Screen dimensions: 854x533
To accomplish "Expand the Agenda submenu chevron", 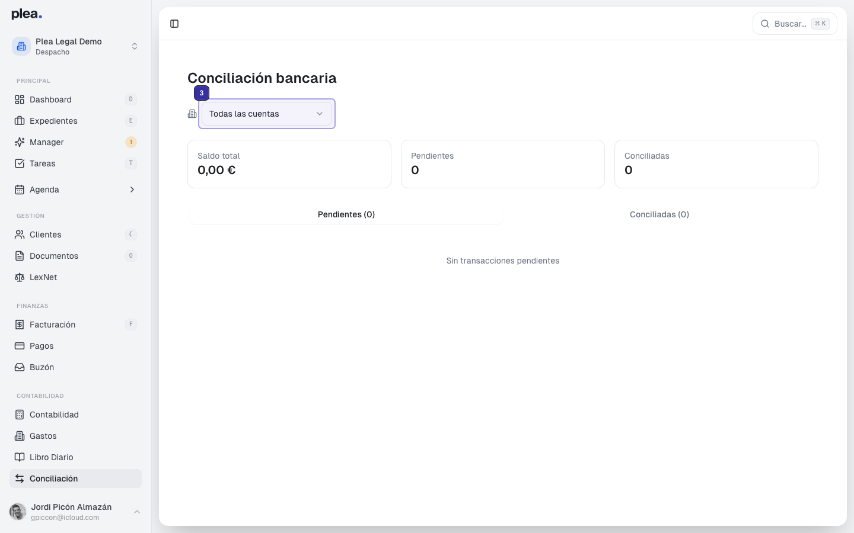I will click(x=132, y=190).
